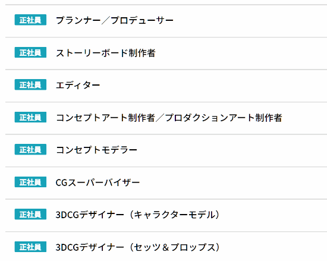Viewport: 327px width, 261px height.
Task: Open the ストーリーボード制作者 job listing
Action: coord(105,53)
